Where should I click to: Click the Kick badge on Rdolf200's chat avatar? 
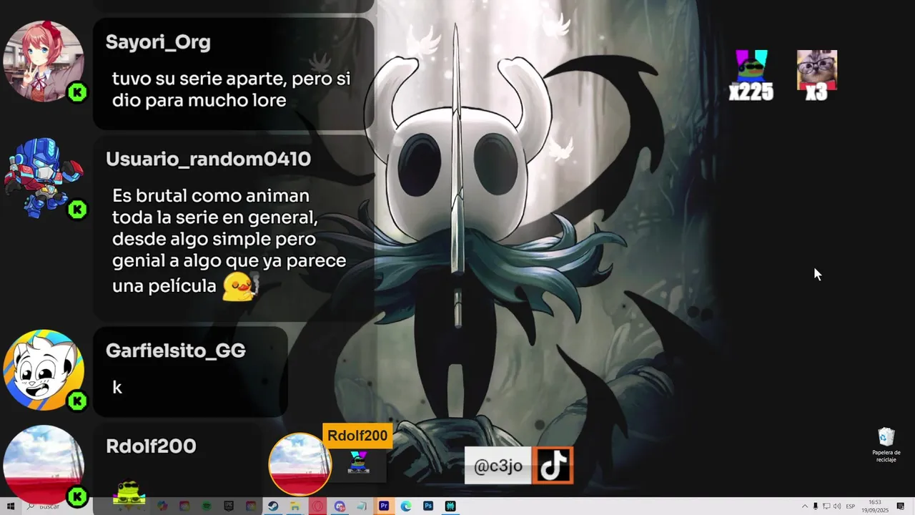tap(77, 496)
